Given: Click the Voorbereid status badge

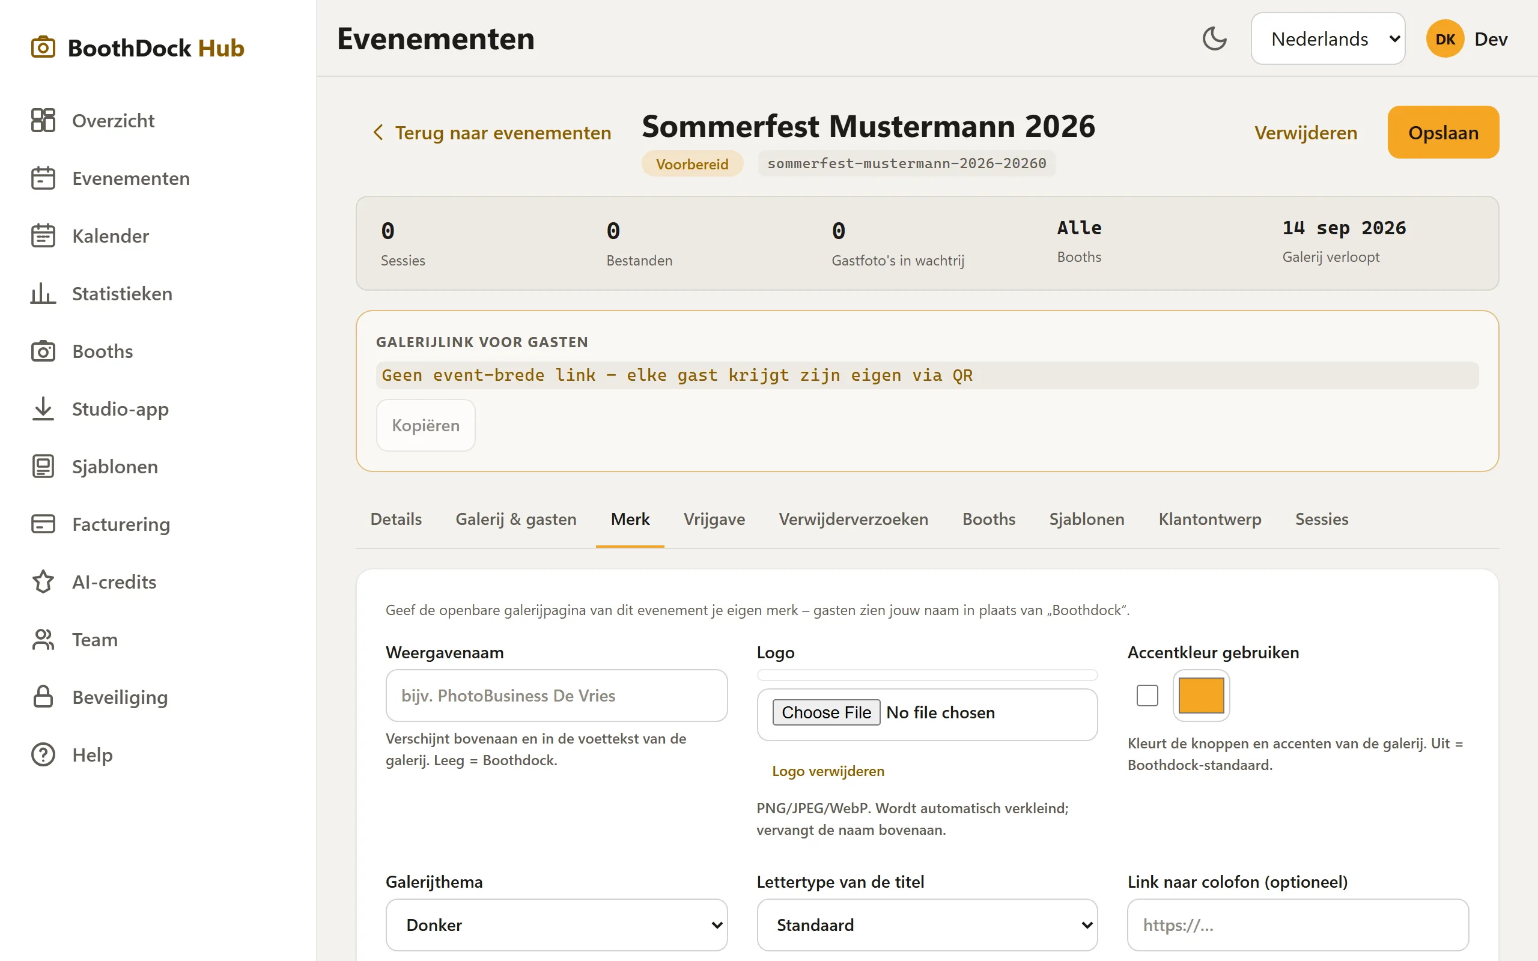Looking at the screenshot, I should (692, 164).
